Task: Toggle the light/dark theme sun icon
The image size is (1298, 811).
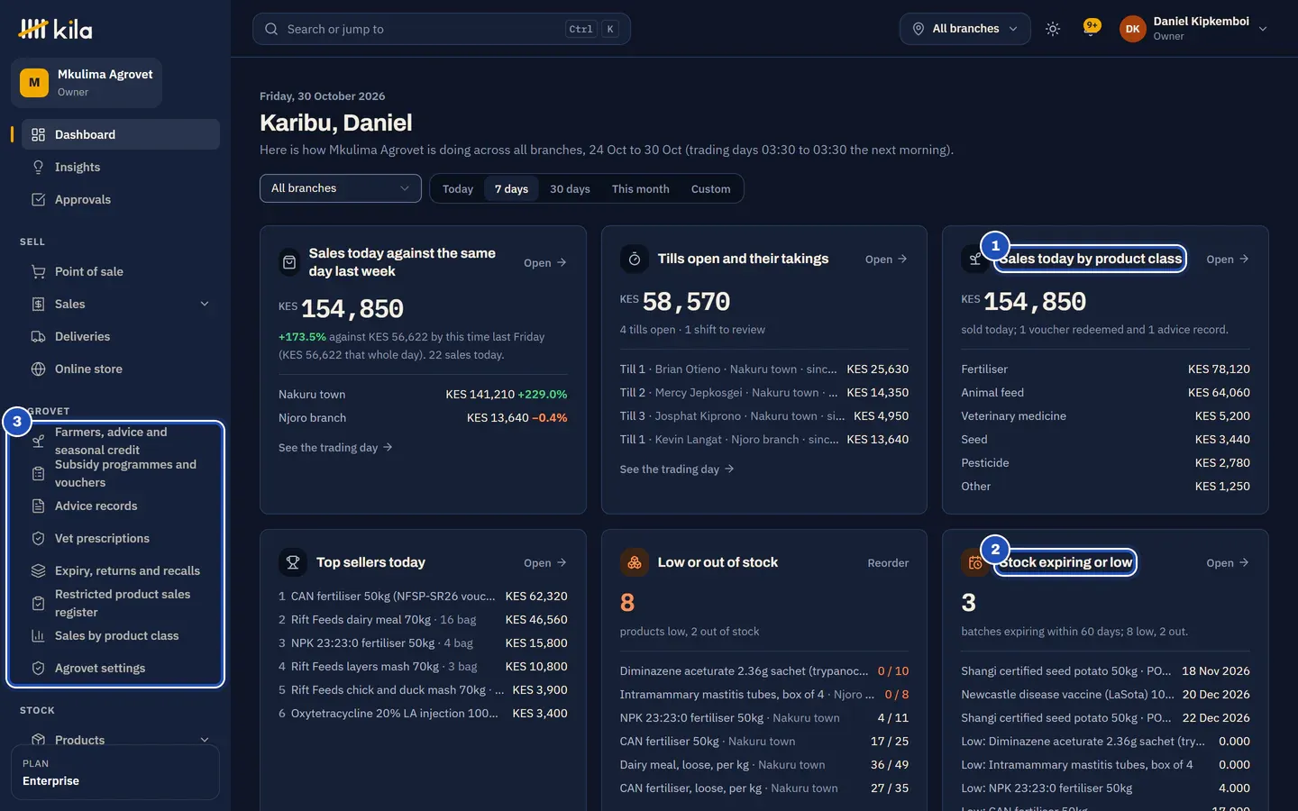Action: (x=1053, y=29)
